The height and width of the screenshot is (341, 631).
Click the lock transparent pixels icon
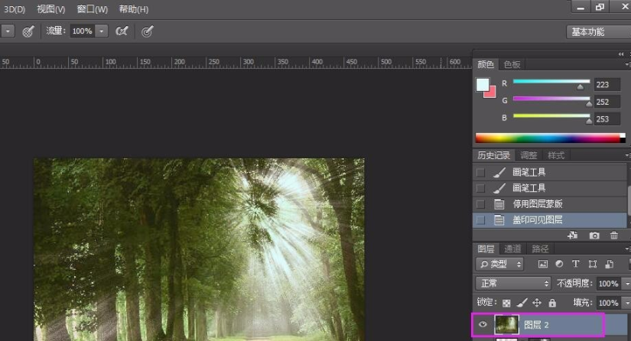[506, 303]
